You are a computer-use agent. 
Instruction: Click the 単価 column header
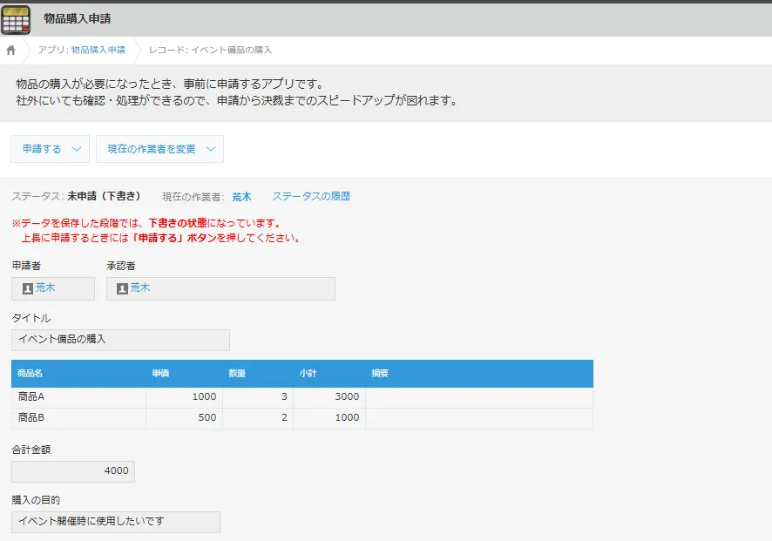[x=160, y=374]
